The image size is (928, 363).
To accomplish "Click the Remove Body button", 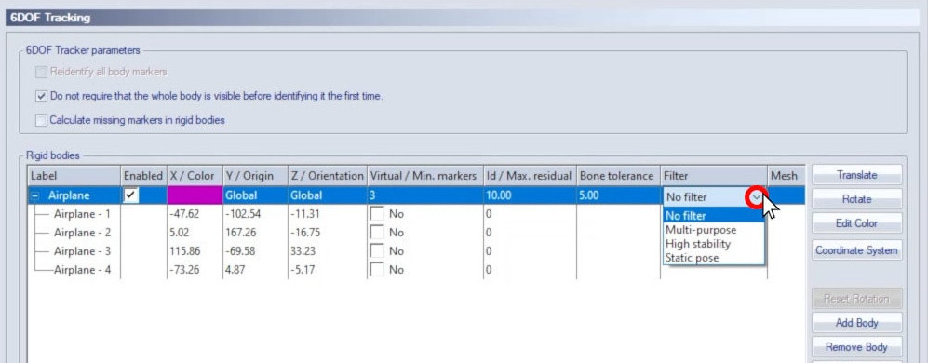I will 857,347.
